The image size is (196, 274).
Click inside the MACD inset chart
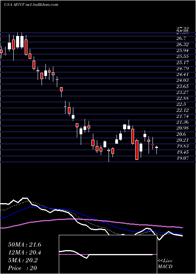click(x=108, y=254)
